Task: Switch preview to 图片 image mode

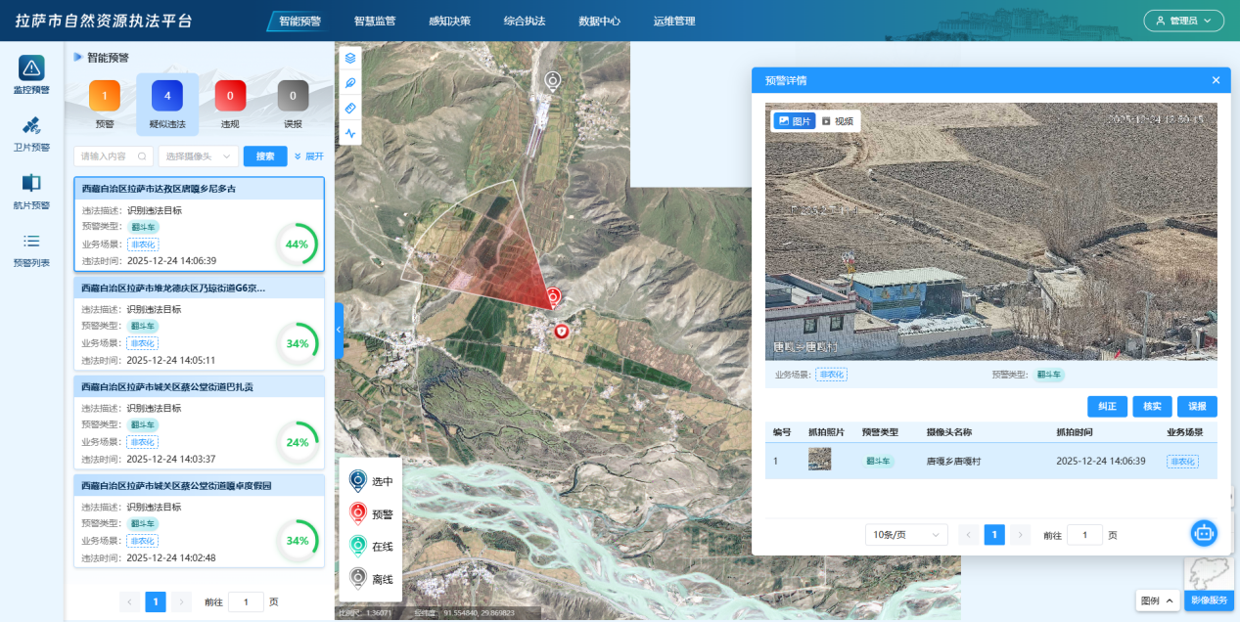Action: (795, 121)
